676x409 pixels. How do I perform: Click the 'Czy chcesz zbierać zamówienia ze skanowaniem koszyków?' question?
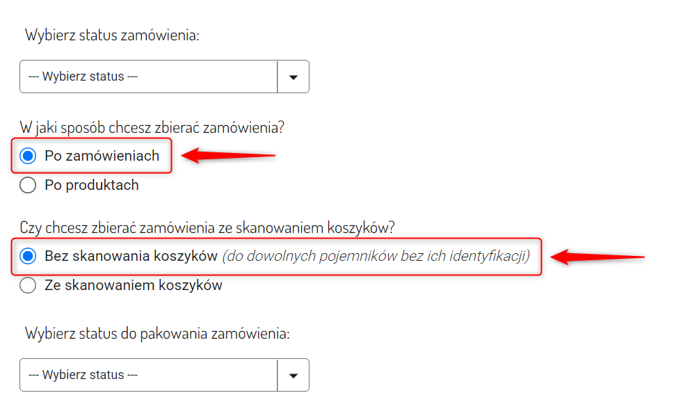pyautogui.click(x=207, y=227)
